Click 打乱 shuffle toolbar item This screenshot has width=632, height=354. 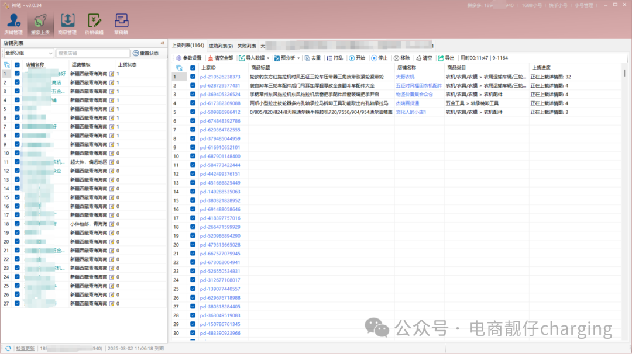tap(335, 58)
